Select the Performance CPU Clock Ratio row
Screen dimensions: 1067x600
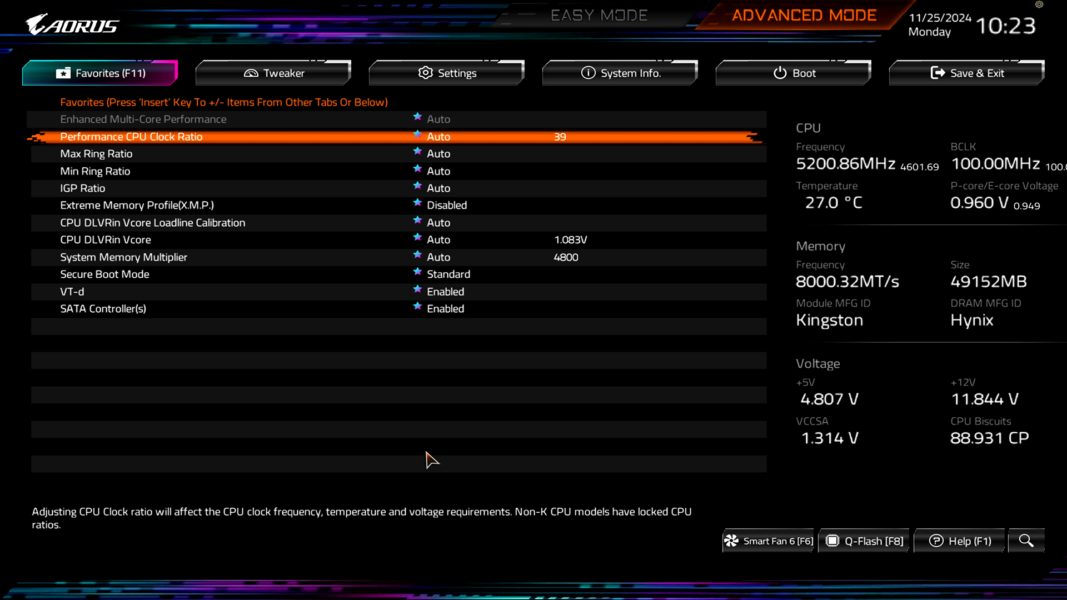(131, 137)
